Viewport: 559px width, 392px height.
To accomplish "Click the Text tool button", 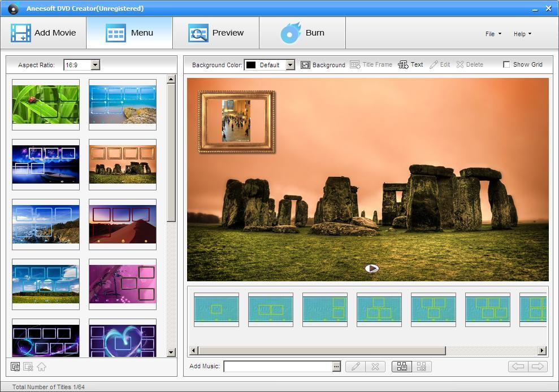I will pyautogui.click(x=410, y=64).
